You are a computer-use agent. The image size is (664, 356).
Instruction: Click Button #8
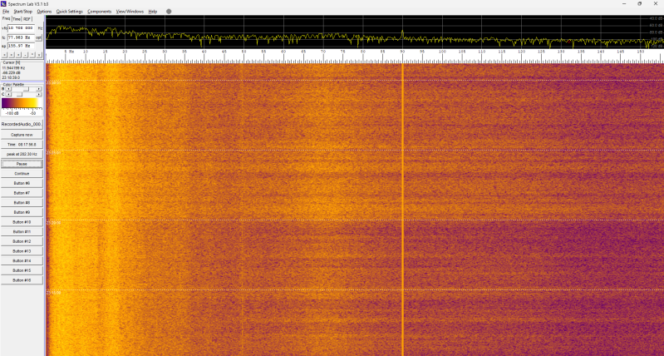(22, 203)
